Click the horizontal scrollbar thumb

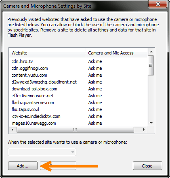(75, 130)
